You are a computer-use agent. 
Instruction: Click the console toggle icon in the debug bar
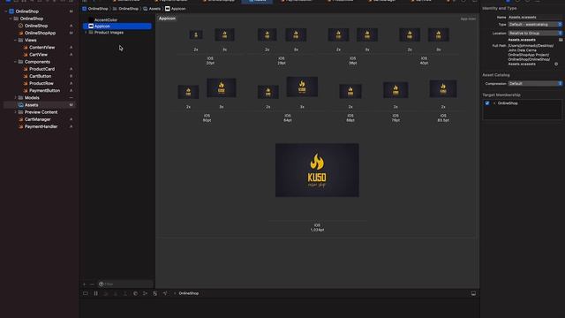[x=473, y=293]
